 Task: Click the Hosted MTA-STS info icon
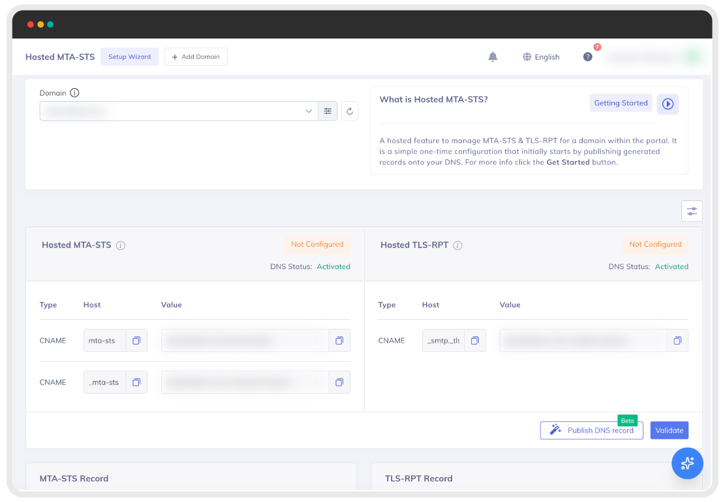(121, 245)
